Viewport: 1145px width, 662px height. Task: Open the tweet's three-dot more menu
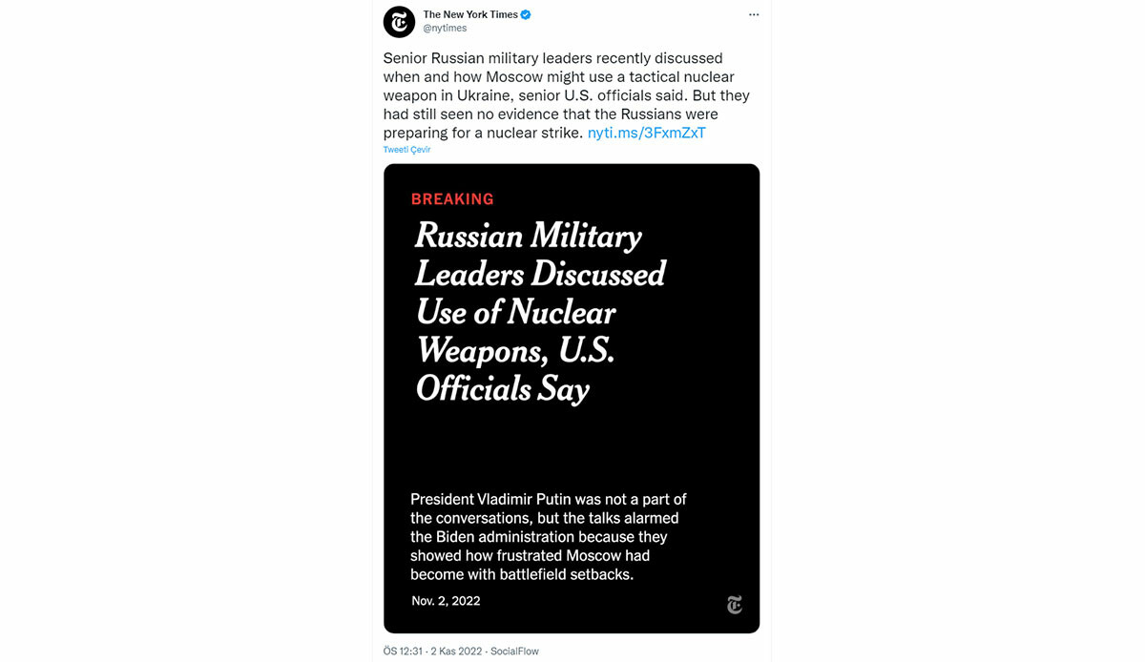754,14
